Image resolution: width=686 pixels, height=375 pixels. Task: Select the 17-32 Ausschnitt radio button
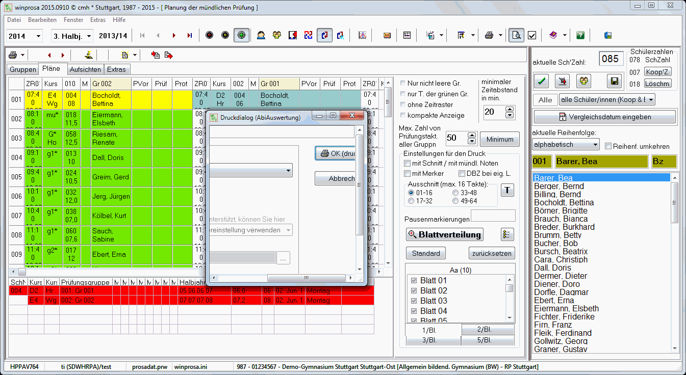click(x=411, y=201)
